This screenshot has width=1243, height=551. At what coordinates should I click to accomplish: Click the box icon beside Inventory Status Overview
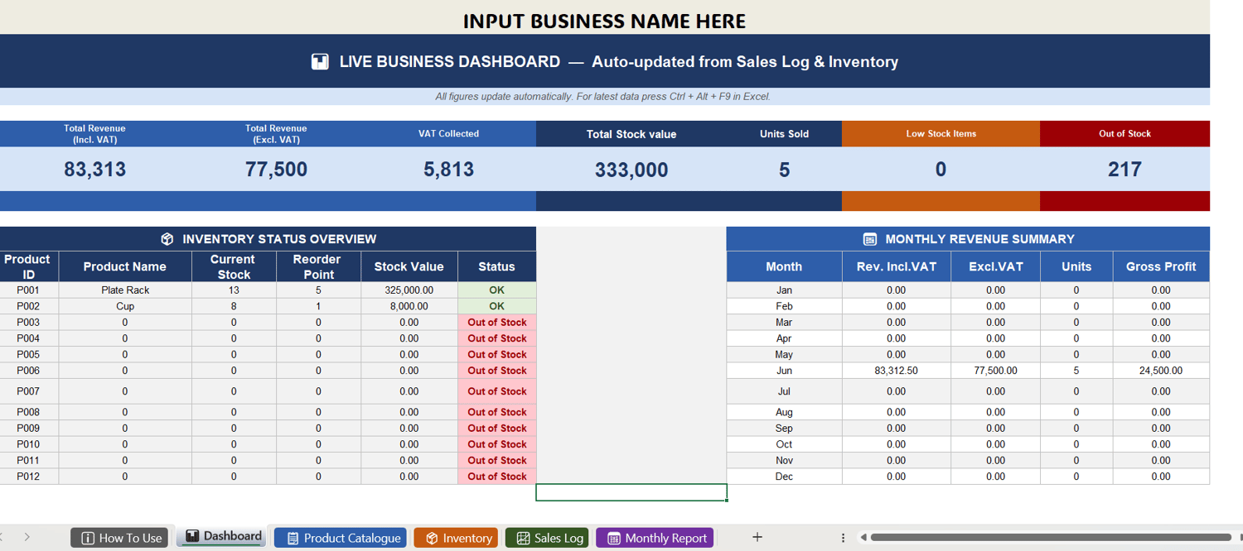167,239
